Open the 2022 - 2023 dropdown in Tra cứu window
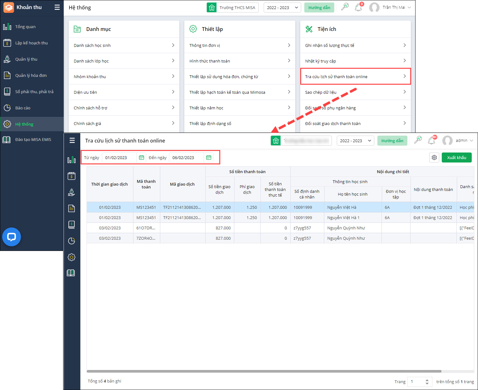 click(356, 141)
